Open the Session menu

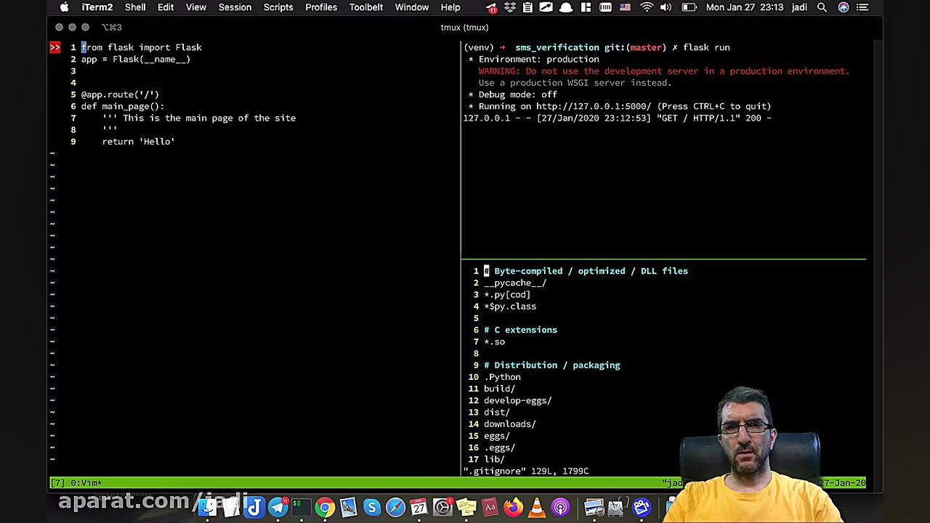(235, 7)
